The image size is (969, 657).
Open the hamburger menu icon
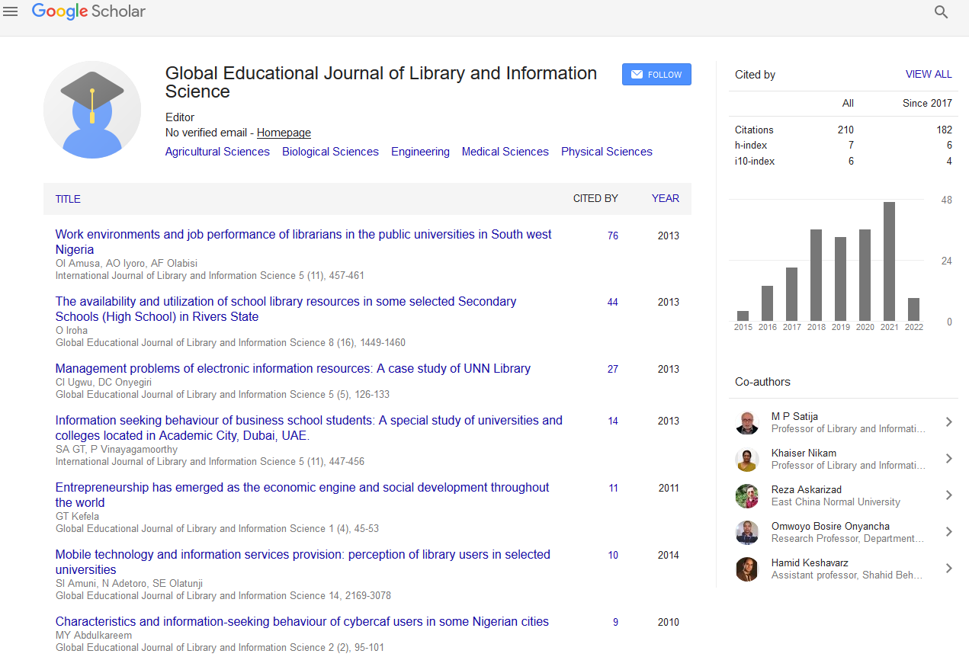click(11, 11)
